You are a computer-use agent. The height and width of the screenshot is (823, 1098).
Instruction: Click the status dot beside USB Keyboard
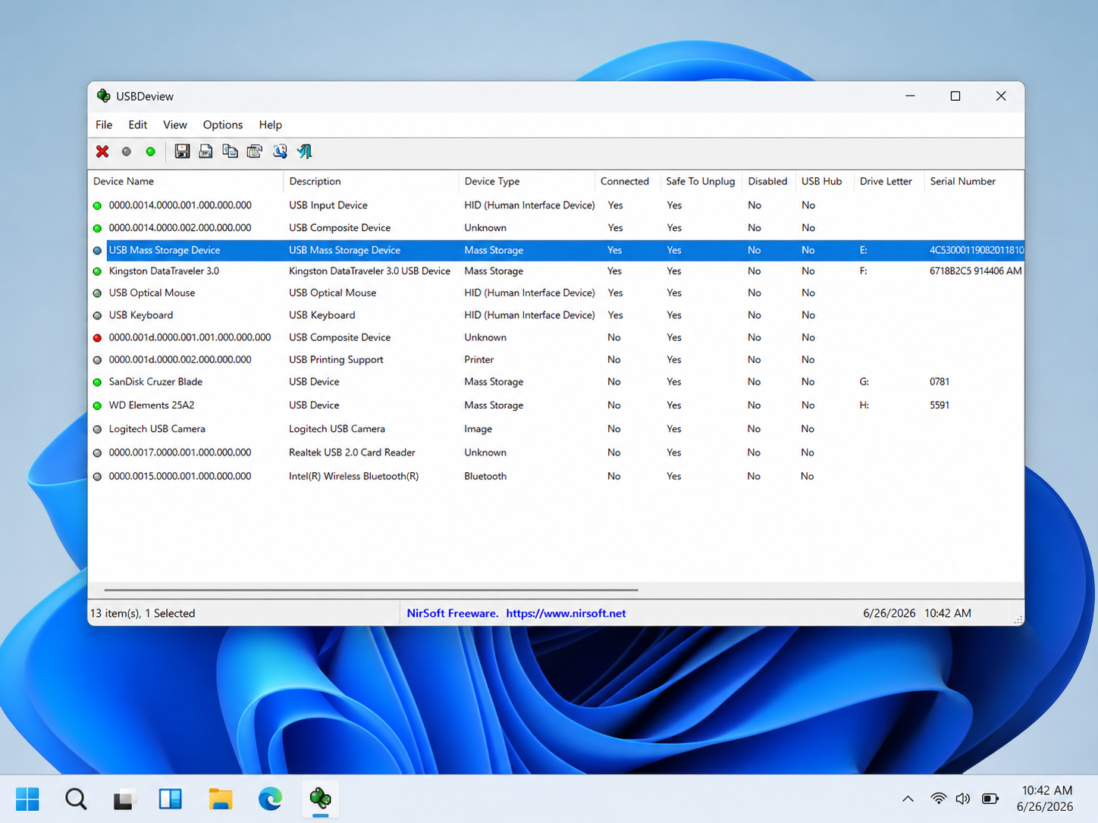pyautogui.click(x=97, y=316)
